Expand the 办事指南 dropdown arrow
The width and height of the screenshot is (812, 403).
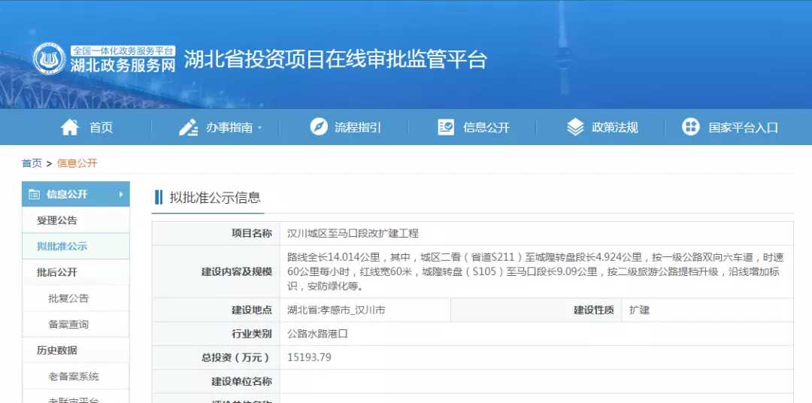[259, 128]
